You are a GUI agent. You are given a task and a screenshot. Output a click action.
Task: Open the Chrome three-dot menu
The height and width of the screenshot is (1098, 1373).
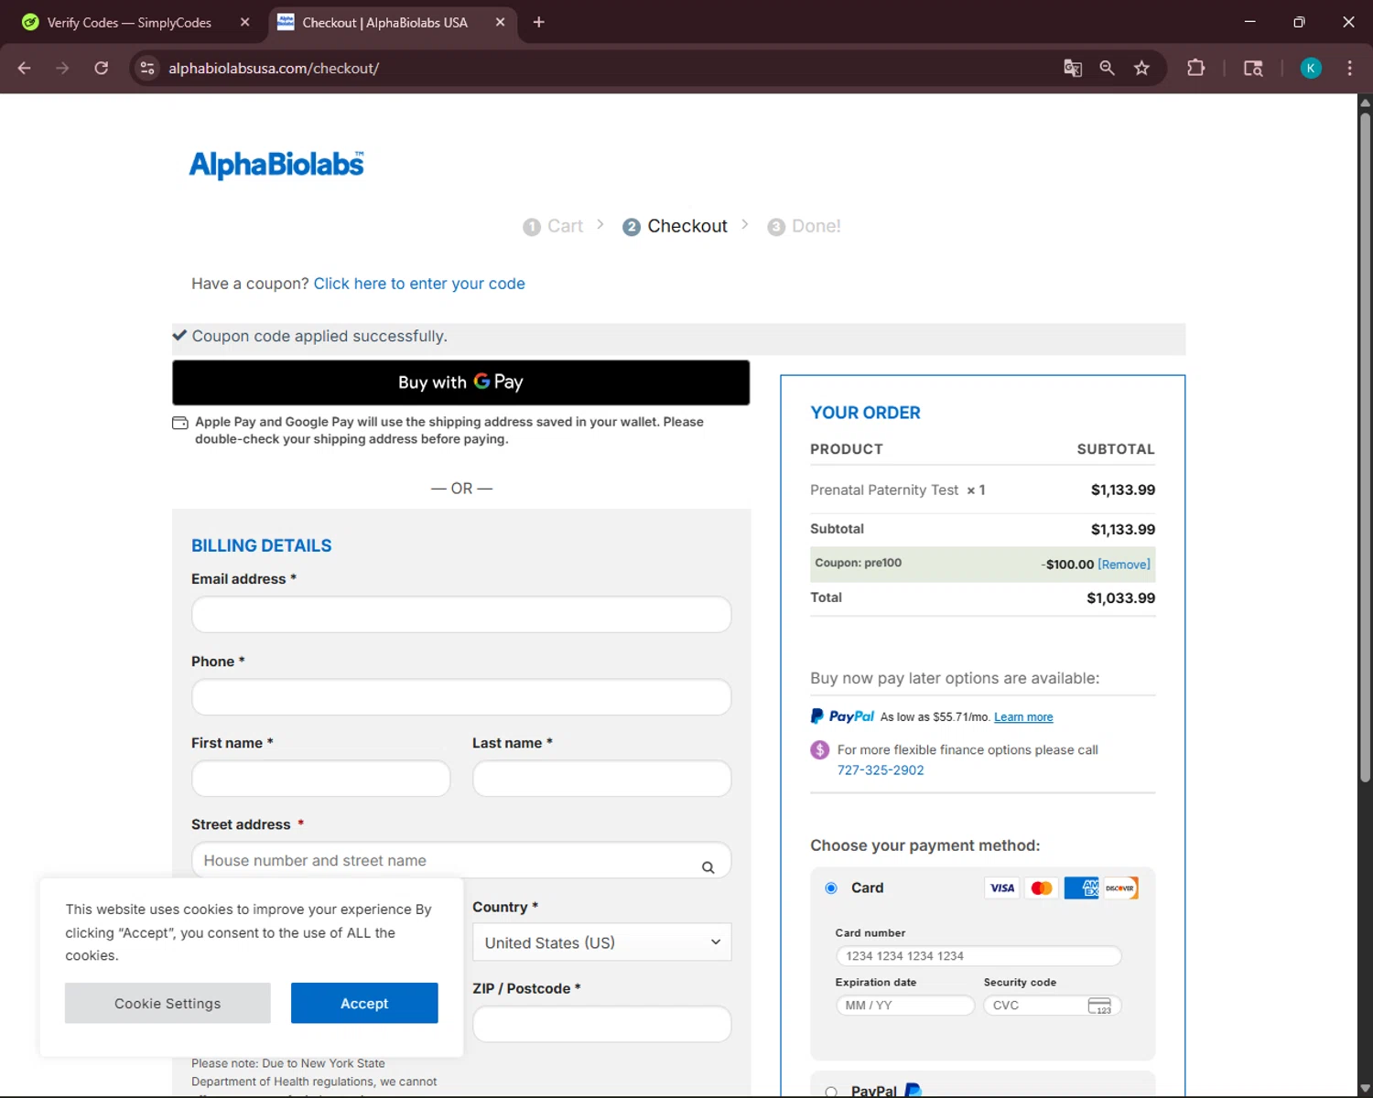click(x=1349, y=68)
